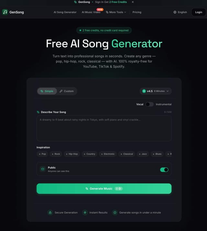
Task: Open the English language dropdown
Action: point(180,12)
